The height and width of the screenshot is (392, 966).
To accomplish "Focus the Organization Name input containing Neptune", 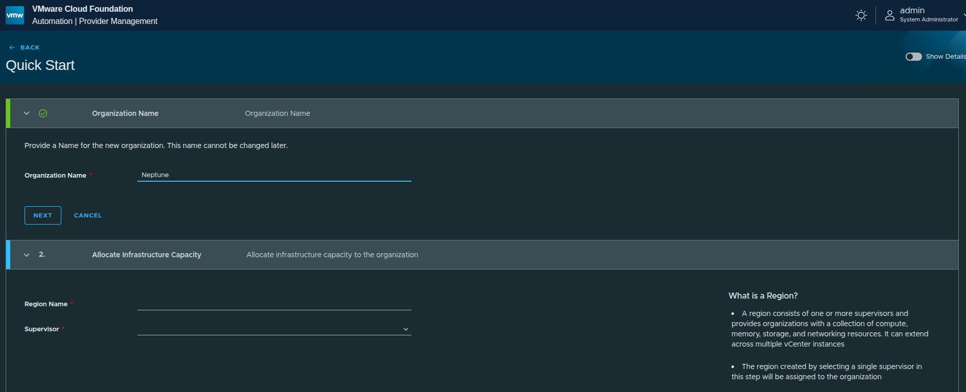I will [x=274, y=175].
